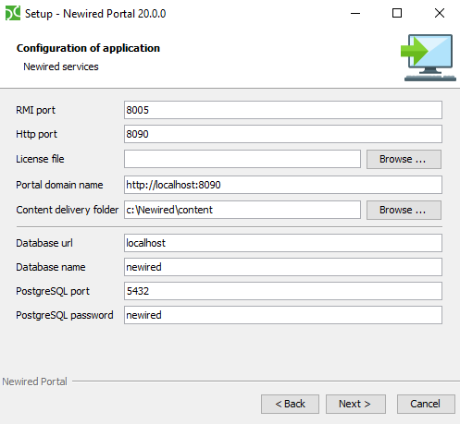Edit the Portal domain name field
The width and height of the screenshot is (460, 424).
point(283,185)
